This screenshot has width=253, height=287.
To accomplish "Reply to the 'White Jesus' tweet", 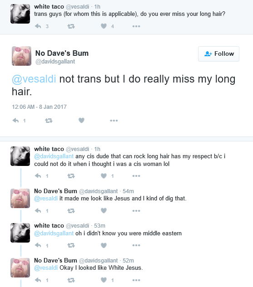I will pyautogui.click(x=38, y=280).
